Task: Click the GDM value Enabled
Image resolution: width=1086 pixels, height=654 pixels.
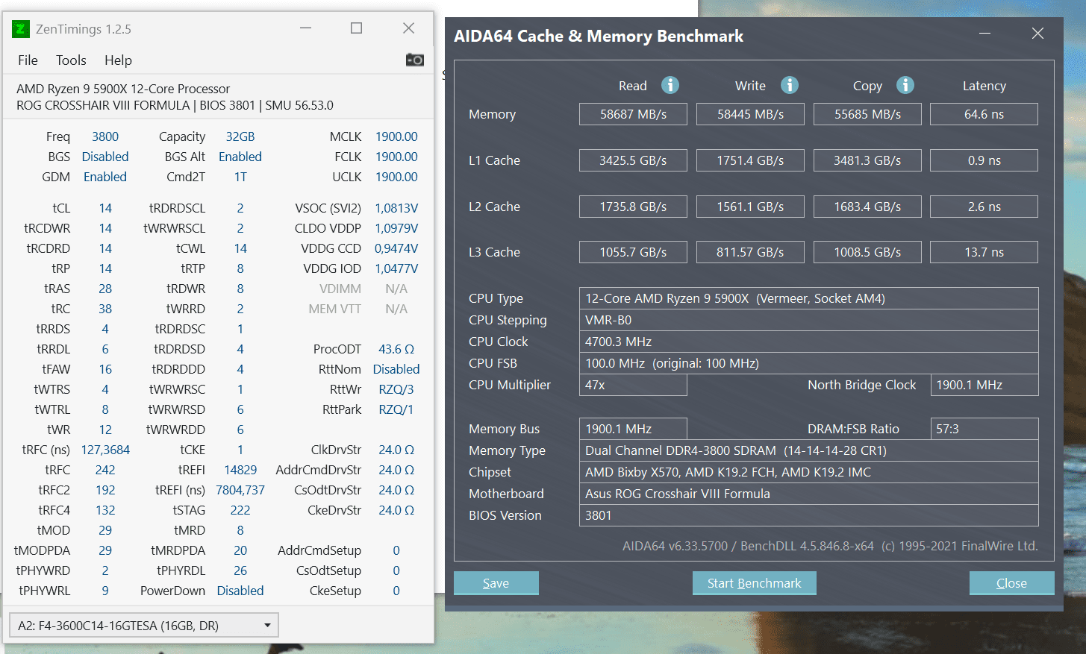Action: pos(105,177)
